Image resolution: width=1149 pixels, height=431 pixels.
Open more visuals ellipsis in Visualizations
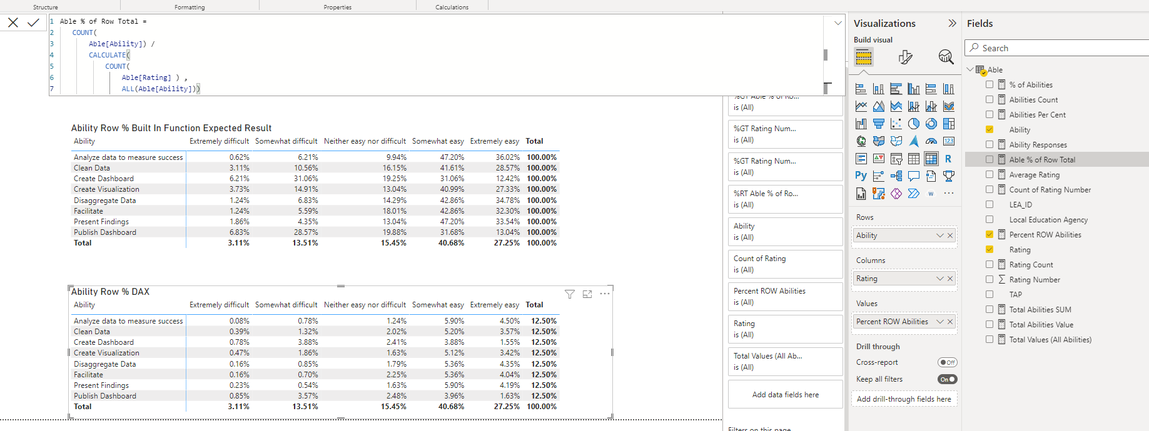pos(949,194)
